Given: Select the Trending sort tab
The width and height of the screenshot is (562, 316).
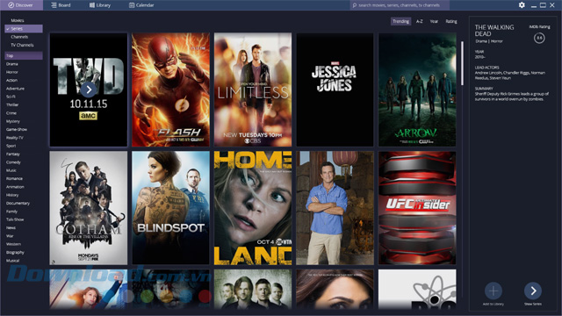Looking at the screenshot, I should [400, 21].
